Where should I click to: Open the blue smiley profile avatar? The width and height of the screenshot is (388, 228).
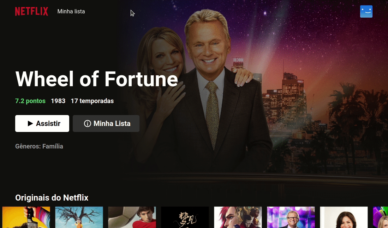(x=366, y=11)
